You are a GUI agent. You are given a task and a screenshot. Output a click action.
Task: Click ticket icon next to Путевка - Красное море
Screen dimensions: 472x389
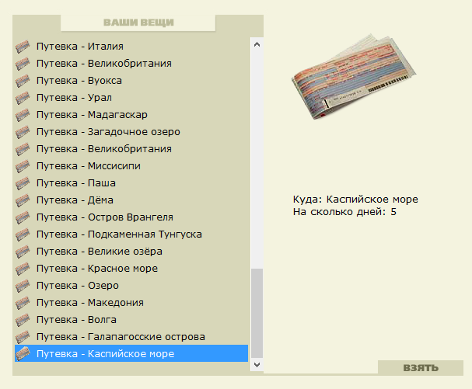tap(23, 269)
